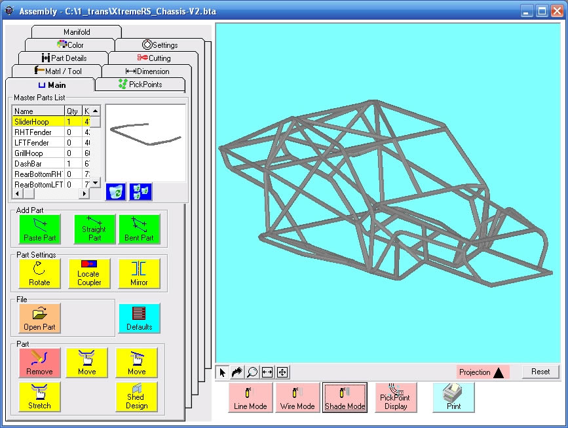Print the chassis assembly

[452, 397]
